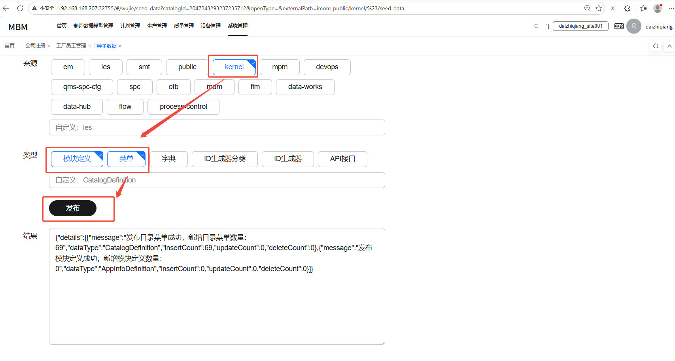Toggle les source option
Image resolution: width=675 pixels, height=361 pixels.
click(106, 67)
